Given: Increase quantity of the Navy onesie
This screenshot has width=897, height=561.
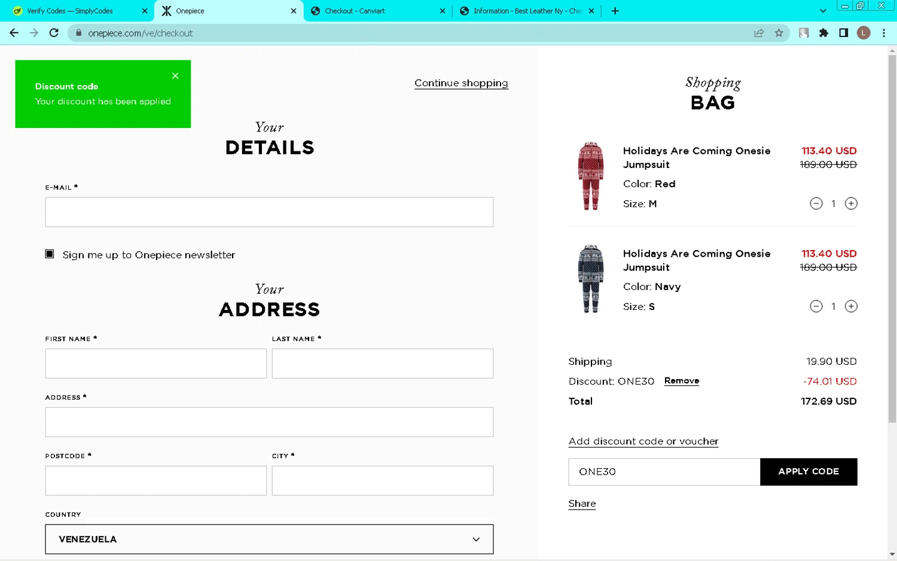Looking at the screenshot, I should tap(851, 307).
